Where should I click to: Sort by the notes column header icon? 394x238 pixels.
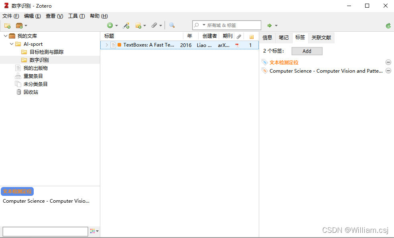251,37
